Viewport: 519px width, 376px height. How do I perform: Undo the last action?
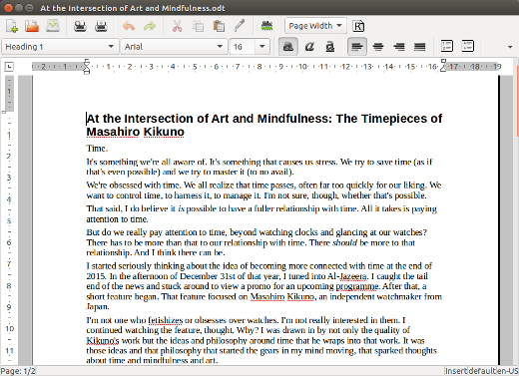point(129,26)
